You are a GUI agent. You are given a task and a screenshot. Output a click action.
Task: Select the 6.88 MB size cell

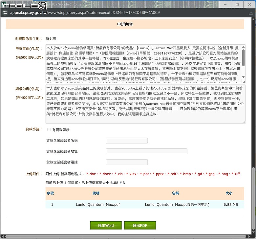[x=231, y=205]
